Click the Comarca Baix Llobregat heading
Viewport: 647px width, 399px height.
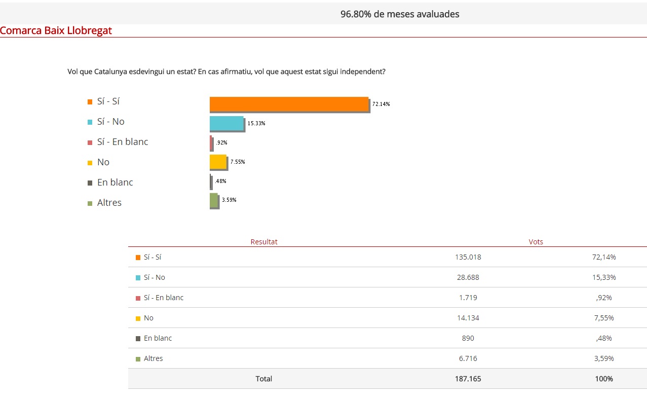pyautogui.click(x=56, y=30)
